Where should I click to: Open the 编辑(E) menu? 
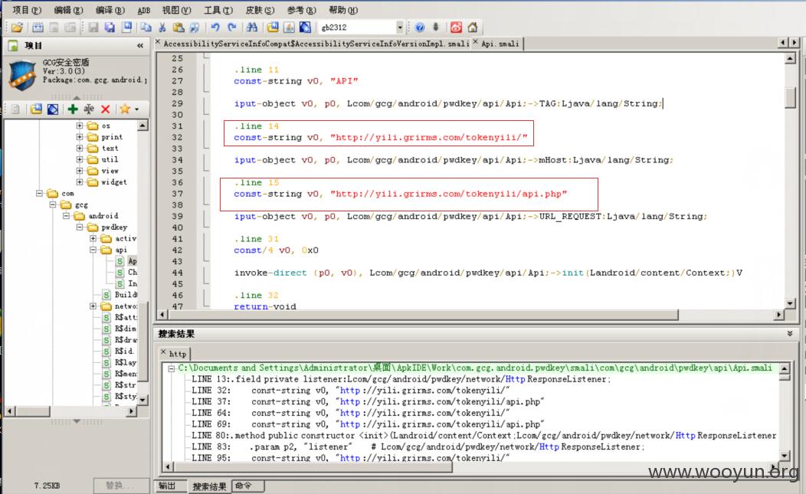click(68, 10)
